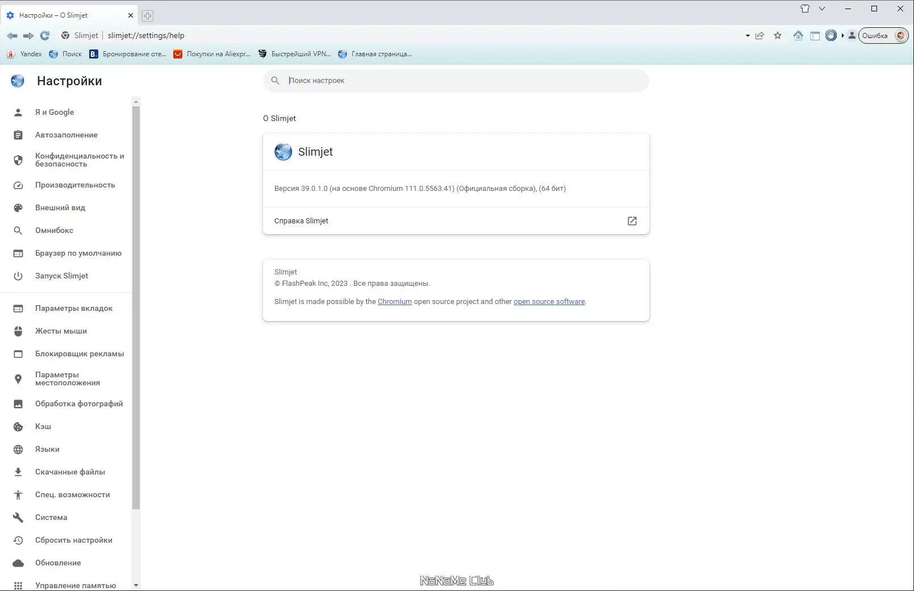Click the Система wrench icon
Image resolution: width=914 pixels, height=591 pixels.
point(18,518)
